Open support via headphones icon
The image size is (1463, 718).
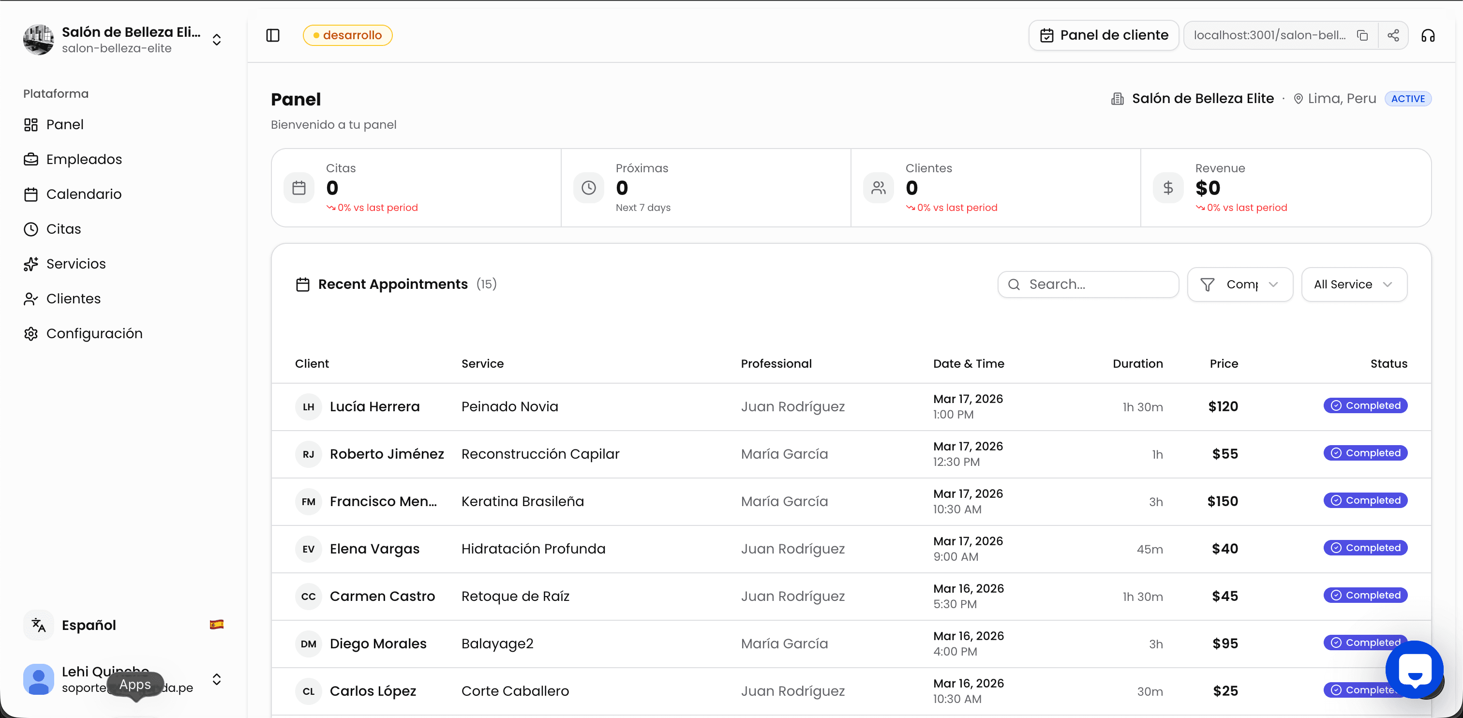click(x=1428, y=35)
